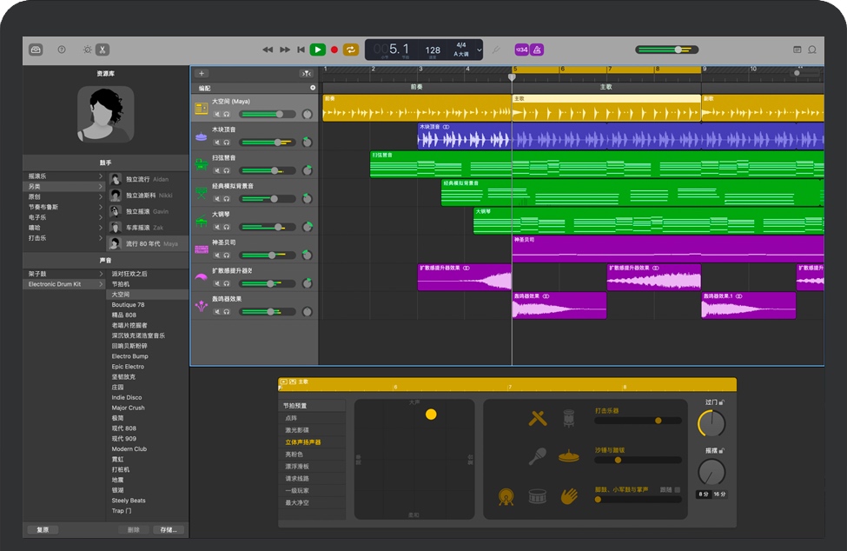Select the kick drum icon
This screenshot has height=551, width=847.
pyautogui.click(x=506, y=497)
